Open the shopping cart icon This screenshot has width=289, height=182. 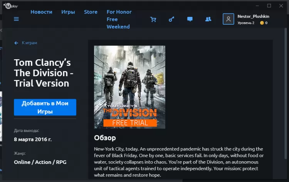pyautogui.click(x=153, y=19)
